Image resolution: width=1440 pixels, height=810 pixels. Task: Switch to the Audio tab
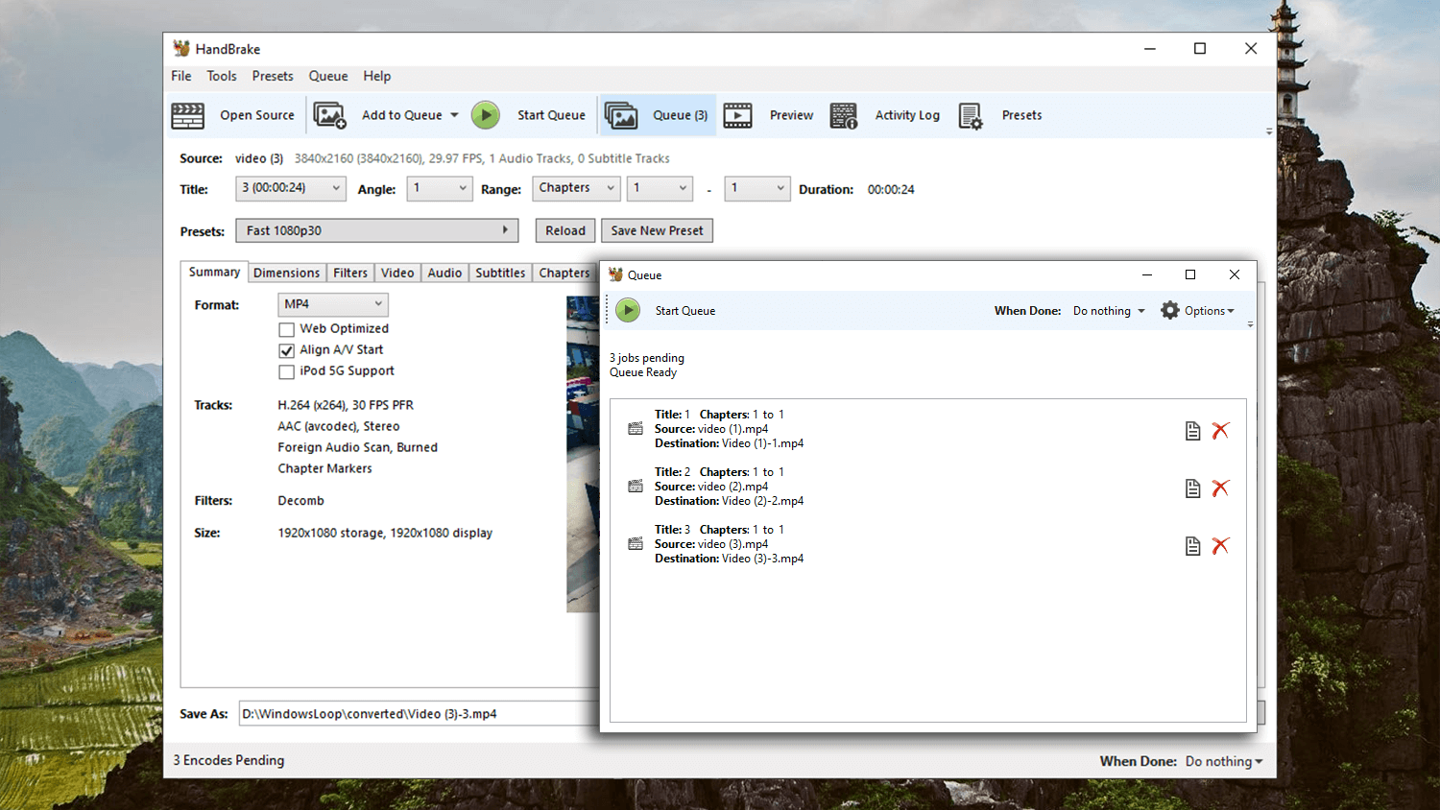click(x=444, y=274)
